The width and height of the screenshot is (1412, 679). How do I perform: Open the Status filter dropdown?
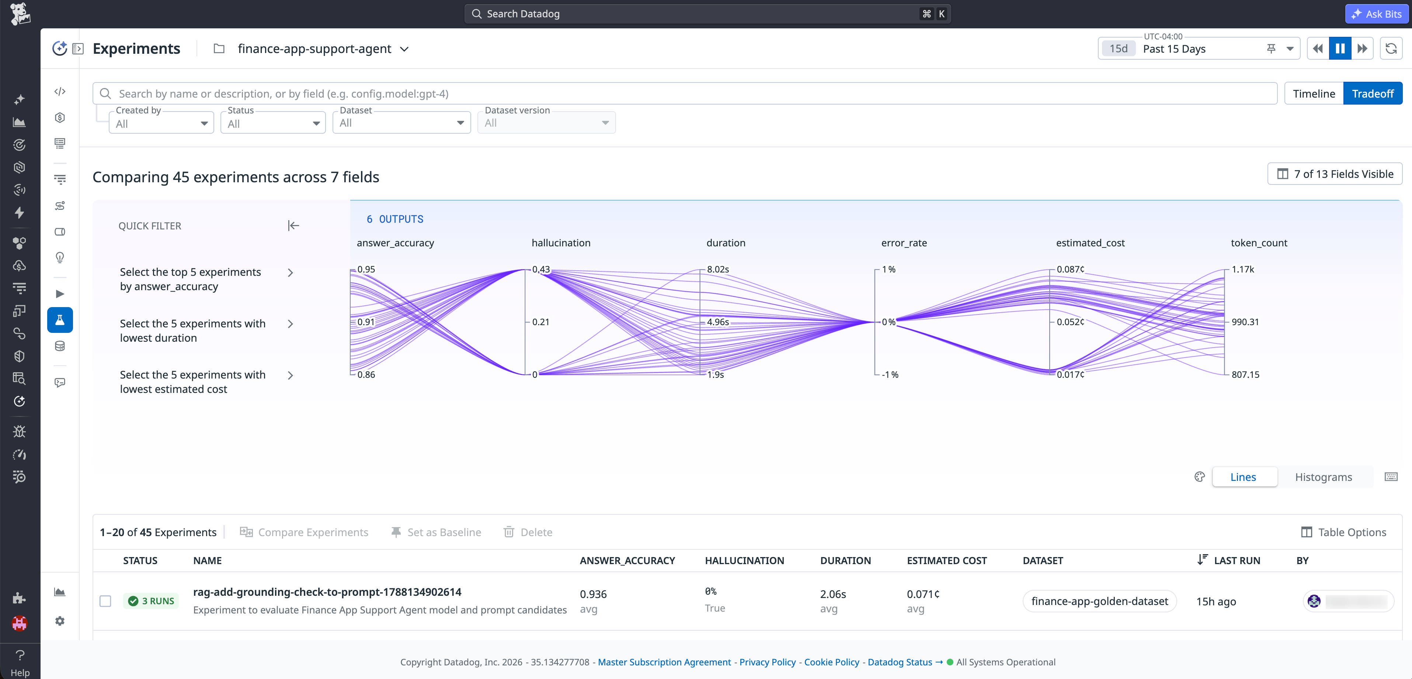point(273,123)
